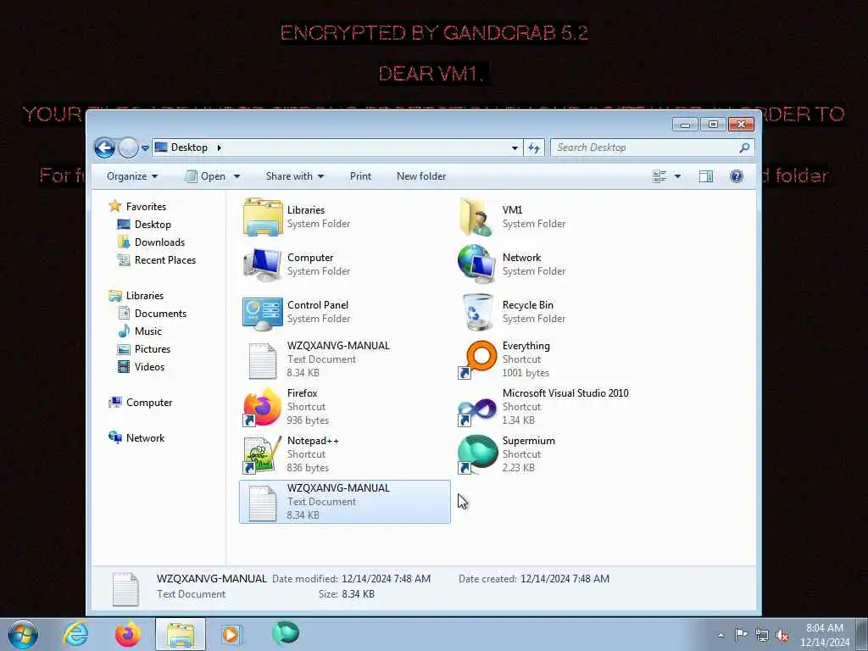Screen dimensions: 868x651
Task: Select the Firefox shortcut icon in the file list
Action: [x=263, y=407]
